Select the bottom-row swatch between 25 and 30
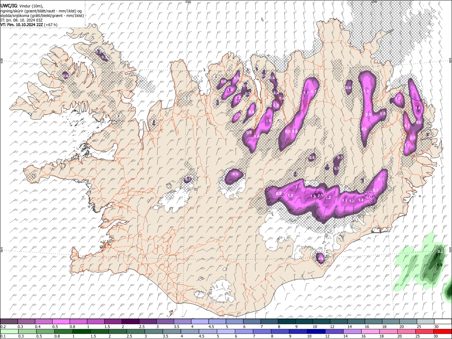 tap(424, 331)
